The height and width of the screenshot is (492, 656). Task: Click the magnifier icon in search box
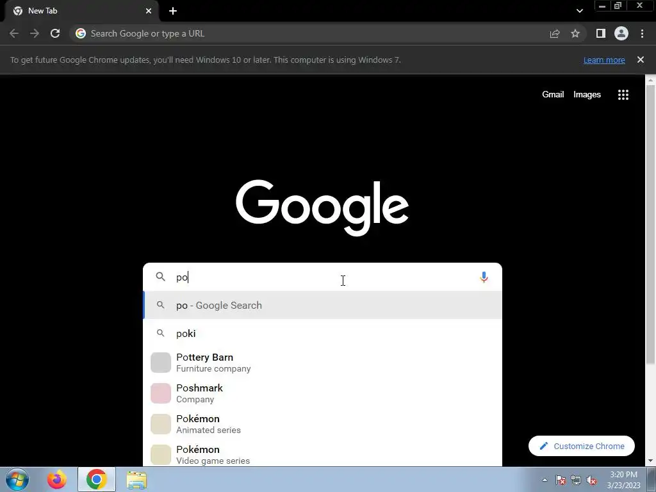[161, 277]
